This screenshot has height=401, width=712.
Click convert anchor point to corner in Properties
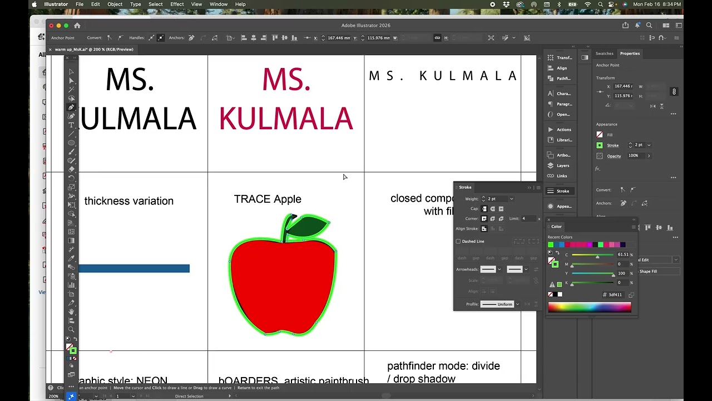coord(622,190)
